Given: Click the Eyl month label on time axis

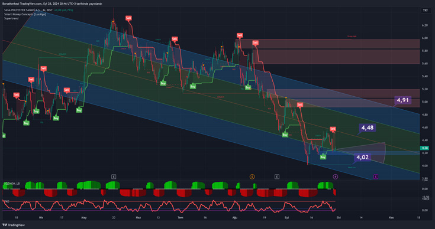Looking at the screenshot, I should tap(287, 218).
